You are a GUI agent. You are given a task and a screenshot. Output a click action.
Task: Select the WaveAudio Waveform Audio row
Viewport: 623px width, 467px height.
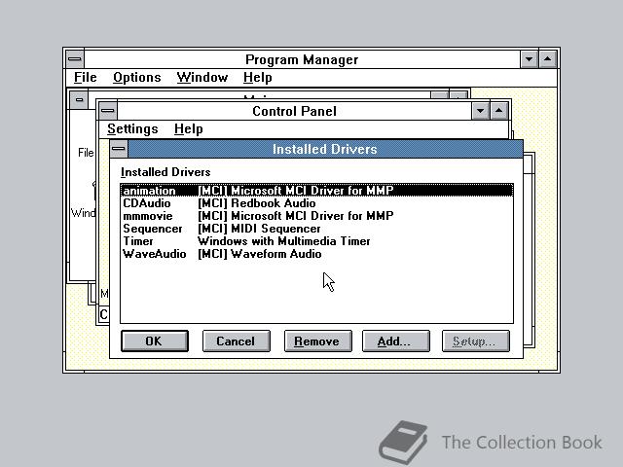pyautogui.click(x=316, y=254)
